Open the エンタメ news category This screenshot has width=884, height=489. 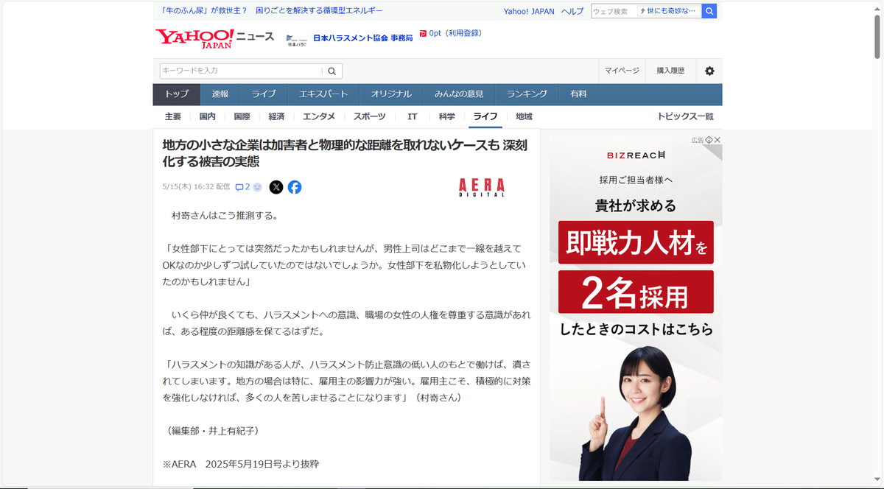point(320,116)
